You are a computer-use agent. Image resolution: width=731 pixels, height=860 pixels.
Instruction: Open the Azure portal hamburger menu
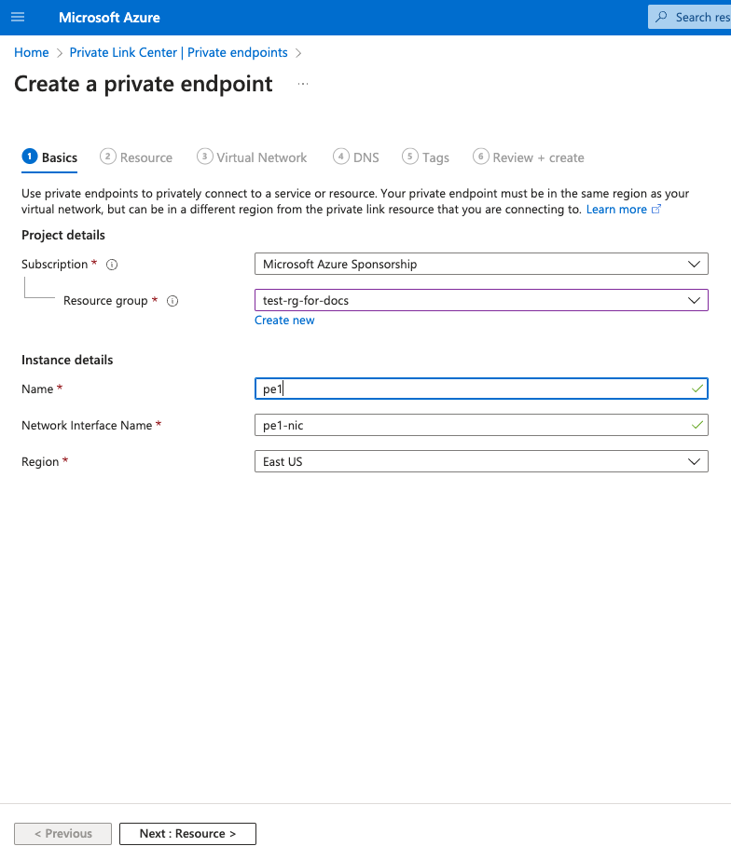coord(18,17)
